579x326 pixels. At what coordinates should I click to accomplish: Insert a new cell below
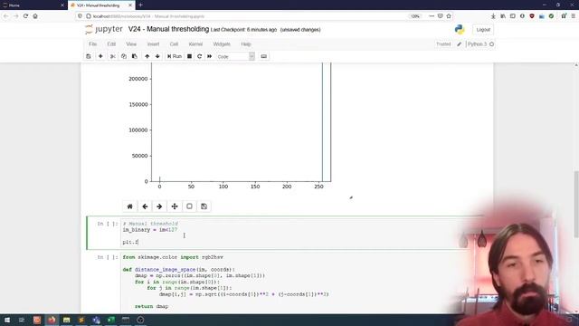(x=100, y=56)
